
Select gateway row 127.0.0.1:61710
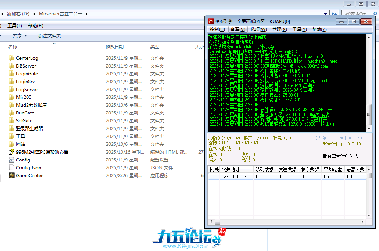pos(236,176)
